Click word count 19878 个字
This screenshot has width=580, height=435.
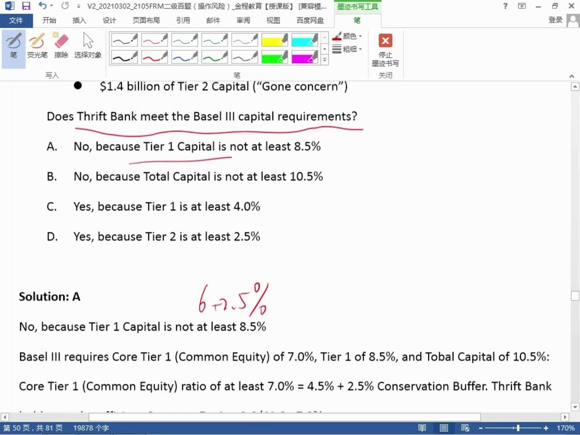point(91,428)
